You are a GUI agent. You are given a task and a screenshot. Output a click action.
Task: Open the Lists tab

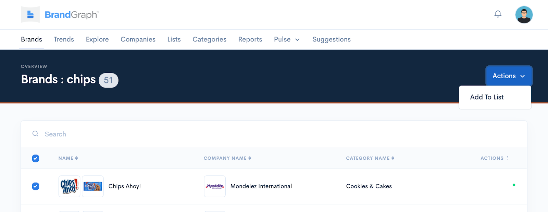tap(174, 39)
